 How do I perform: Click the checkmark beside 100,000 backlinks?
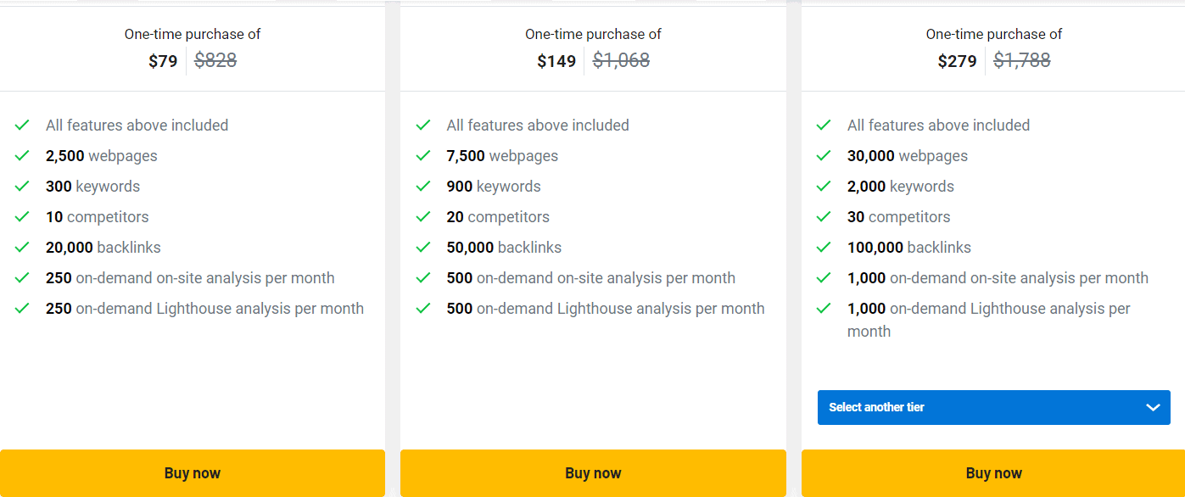pos(824,247)
